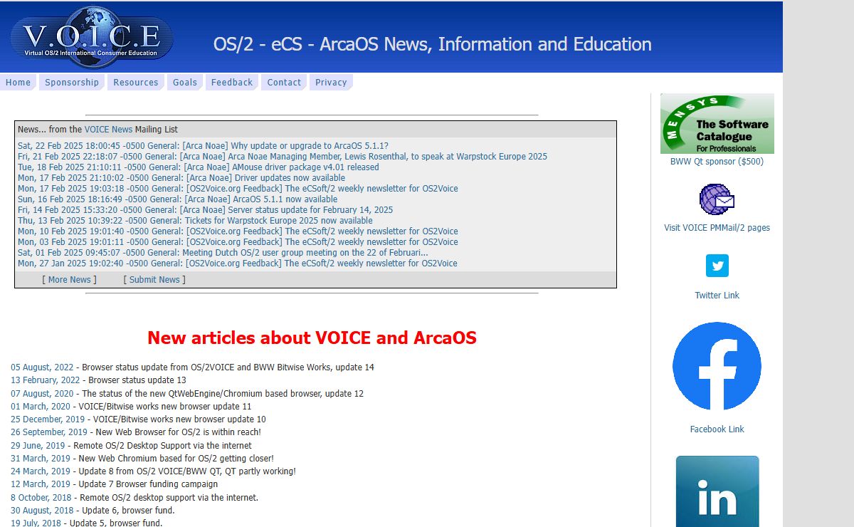Open the 27 Jan 2025 eCSoft/2 newsletter item
Screen dimensions: 854x527
tap(238, 263)
